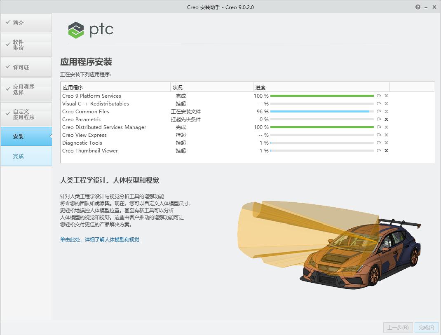Click the retry arrow for Creo Distributed Services Manager
Viewport: 441px width, 335px height.
379,127
